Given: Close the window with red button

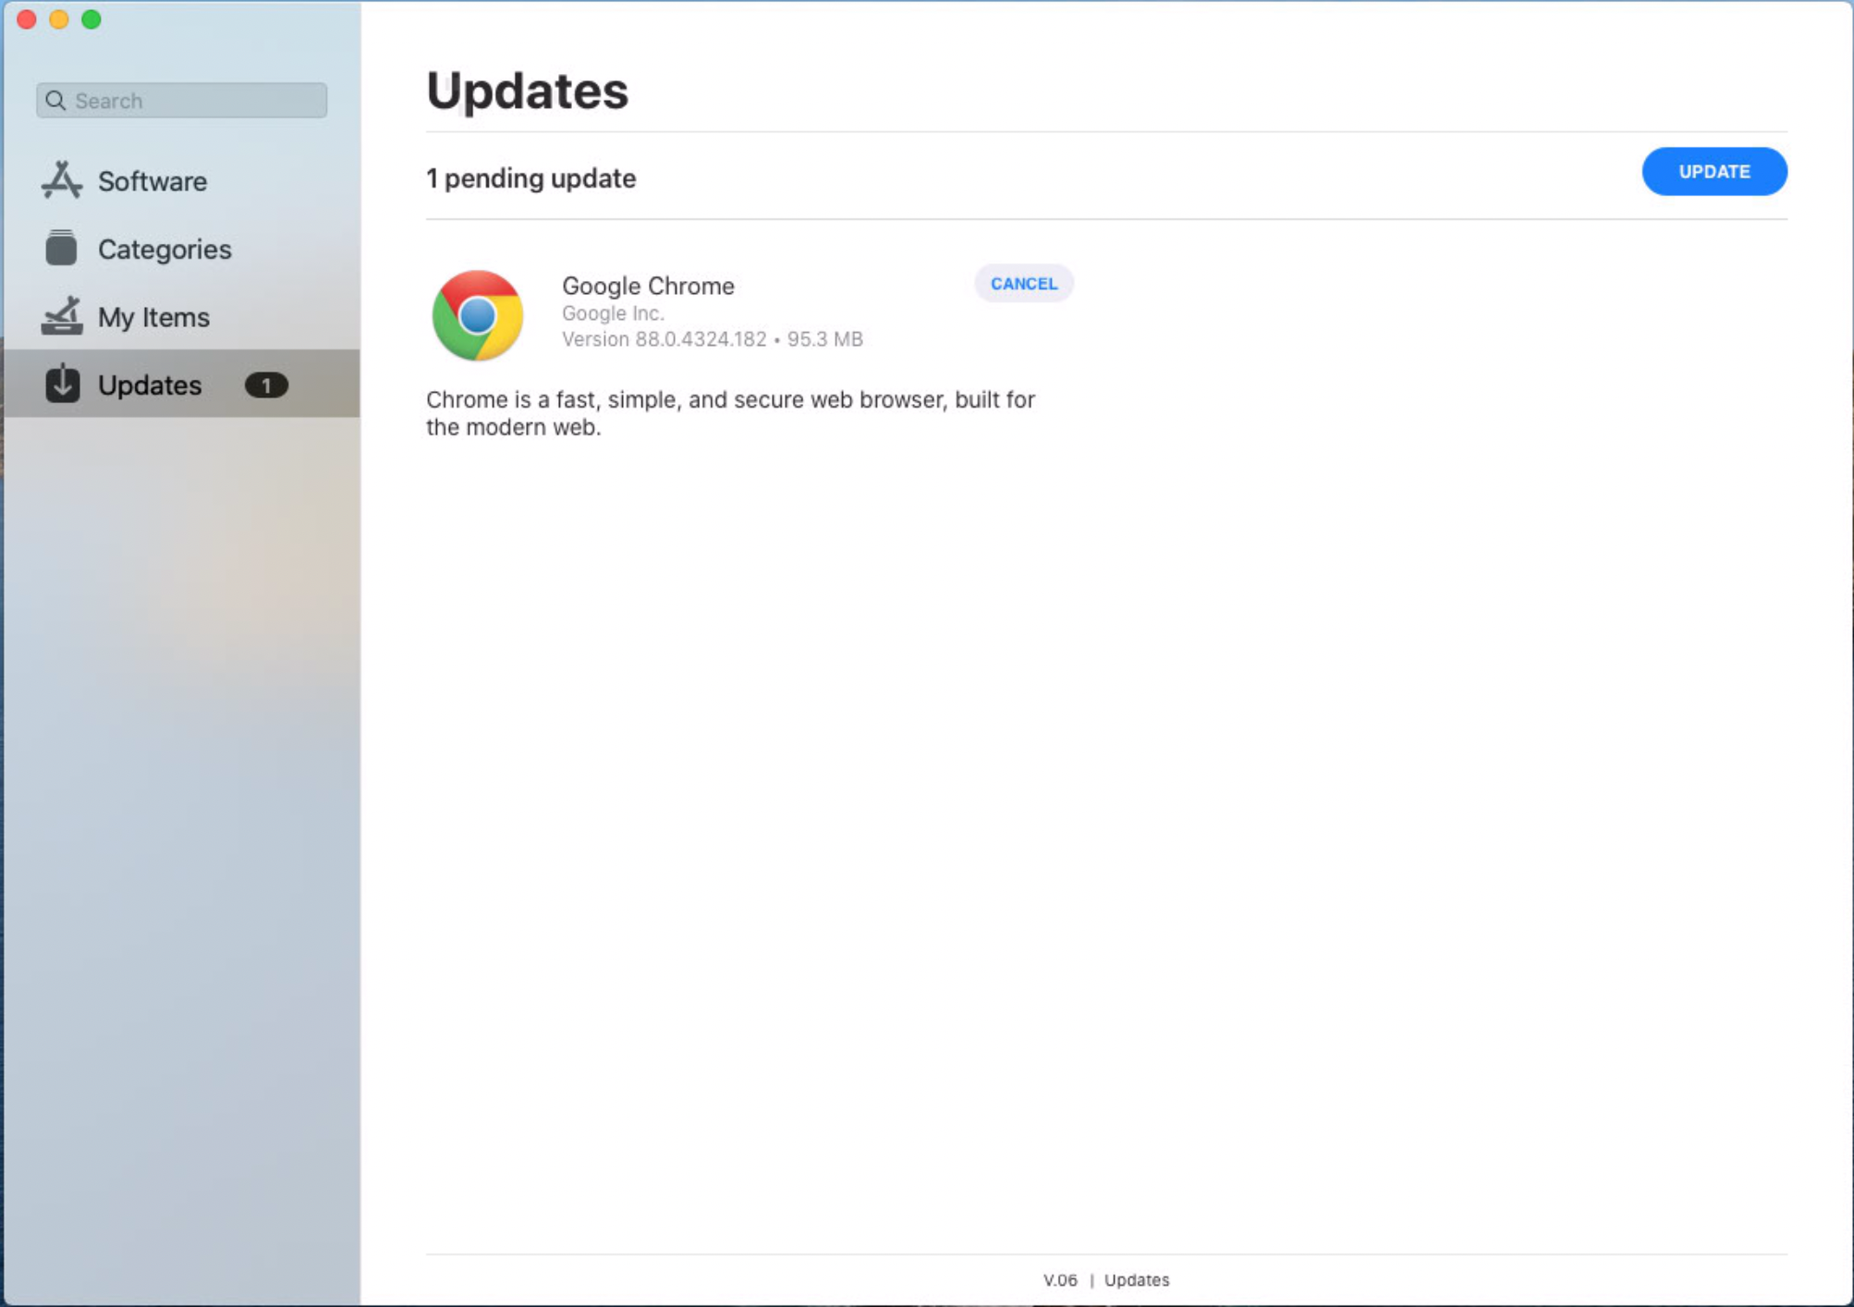Looking at the screenshot, I should click(27, 19).
